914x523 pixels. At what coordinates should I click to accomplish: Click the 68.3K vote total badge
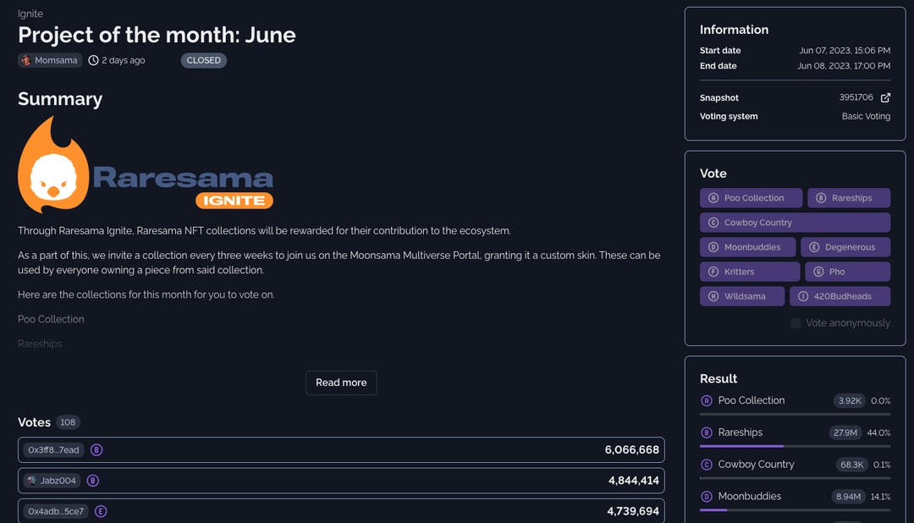[x=851, y=465]
